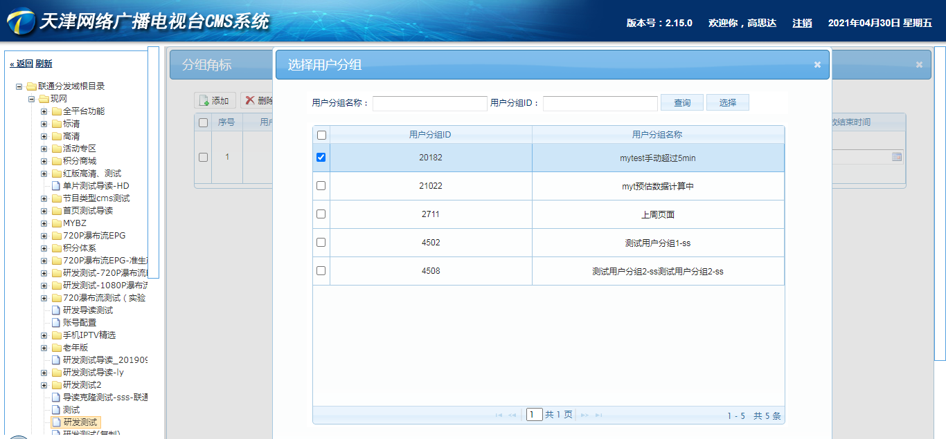Click the folder icon of 研发测试-1080P瀑布流
The image size is (946, 439).
(x=57, y=286)
